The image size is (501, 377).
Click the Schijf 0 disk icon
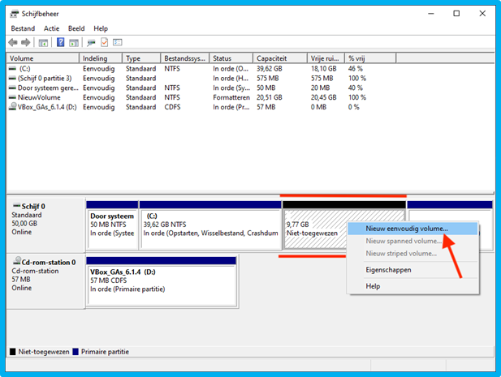point(16,205)
